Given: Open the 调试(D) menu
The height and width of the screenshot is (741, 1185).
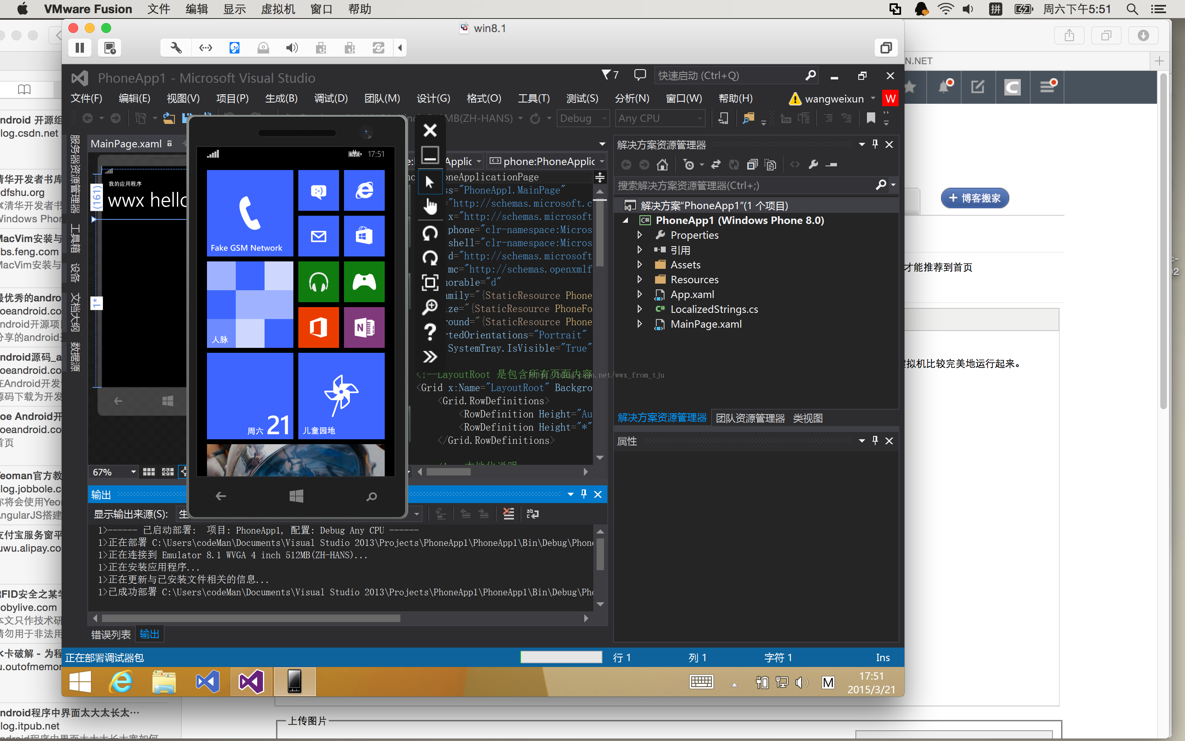Looking at the screenshot, I should [x=331, y=98].
